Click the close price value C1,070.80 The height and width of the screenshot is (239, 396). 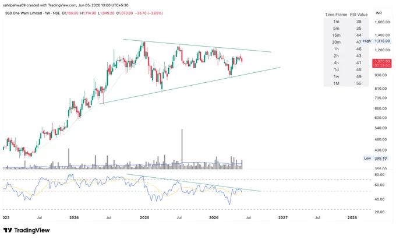(x=125, y=13)
